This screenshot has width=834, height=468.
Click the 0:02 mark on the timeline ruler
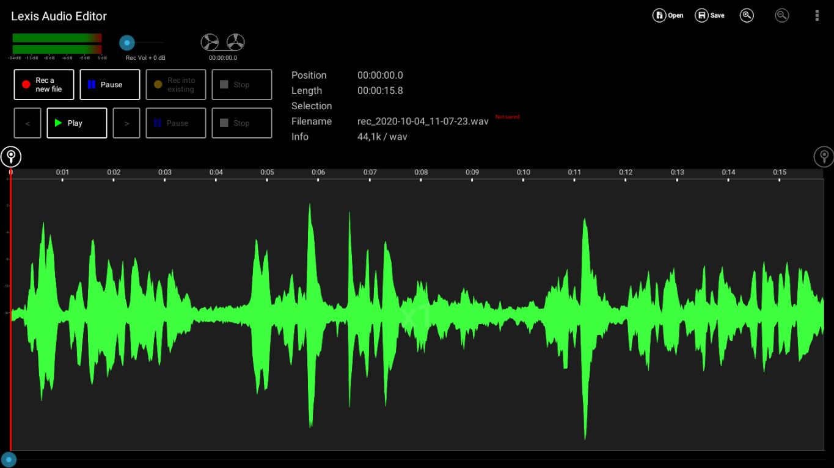pyautogui.click(x=114, y=173)
